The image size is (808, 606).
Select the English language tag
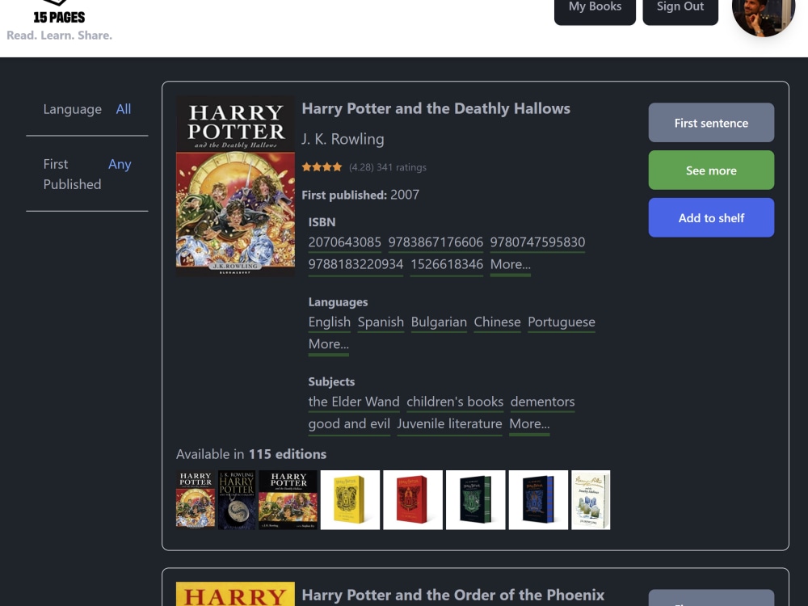[330, 322]
